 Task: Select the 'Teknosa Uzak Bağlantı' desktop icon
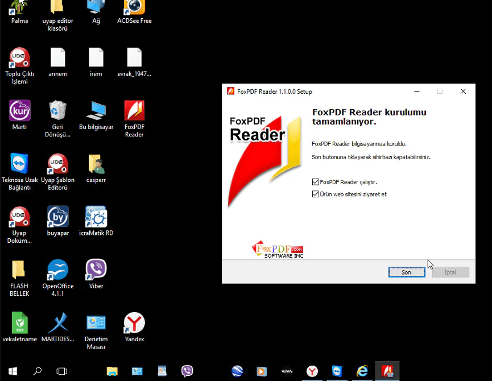coord(19,172)
